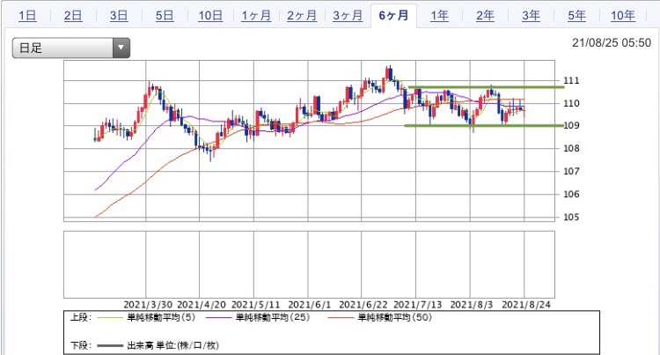Select the 3年 chart tab
The width and height of the screenshot is (660, 355).
pyautogui.click(x=531, y=16)
